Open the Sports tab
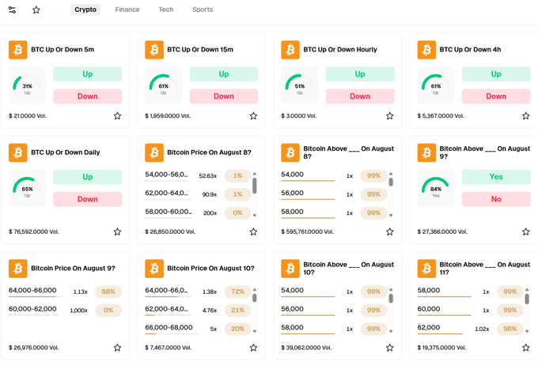Viewport: 538px width, 365px height. tap(203, 9)
